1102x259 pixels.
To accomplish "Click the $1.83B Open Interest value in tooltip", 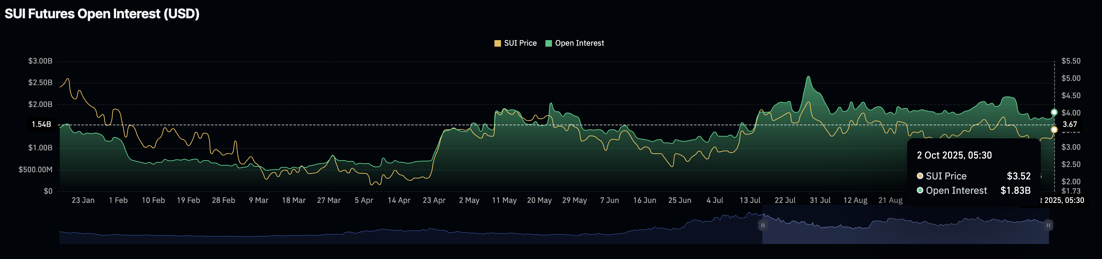I will 1015,190.
